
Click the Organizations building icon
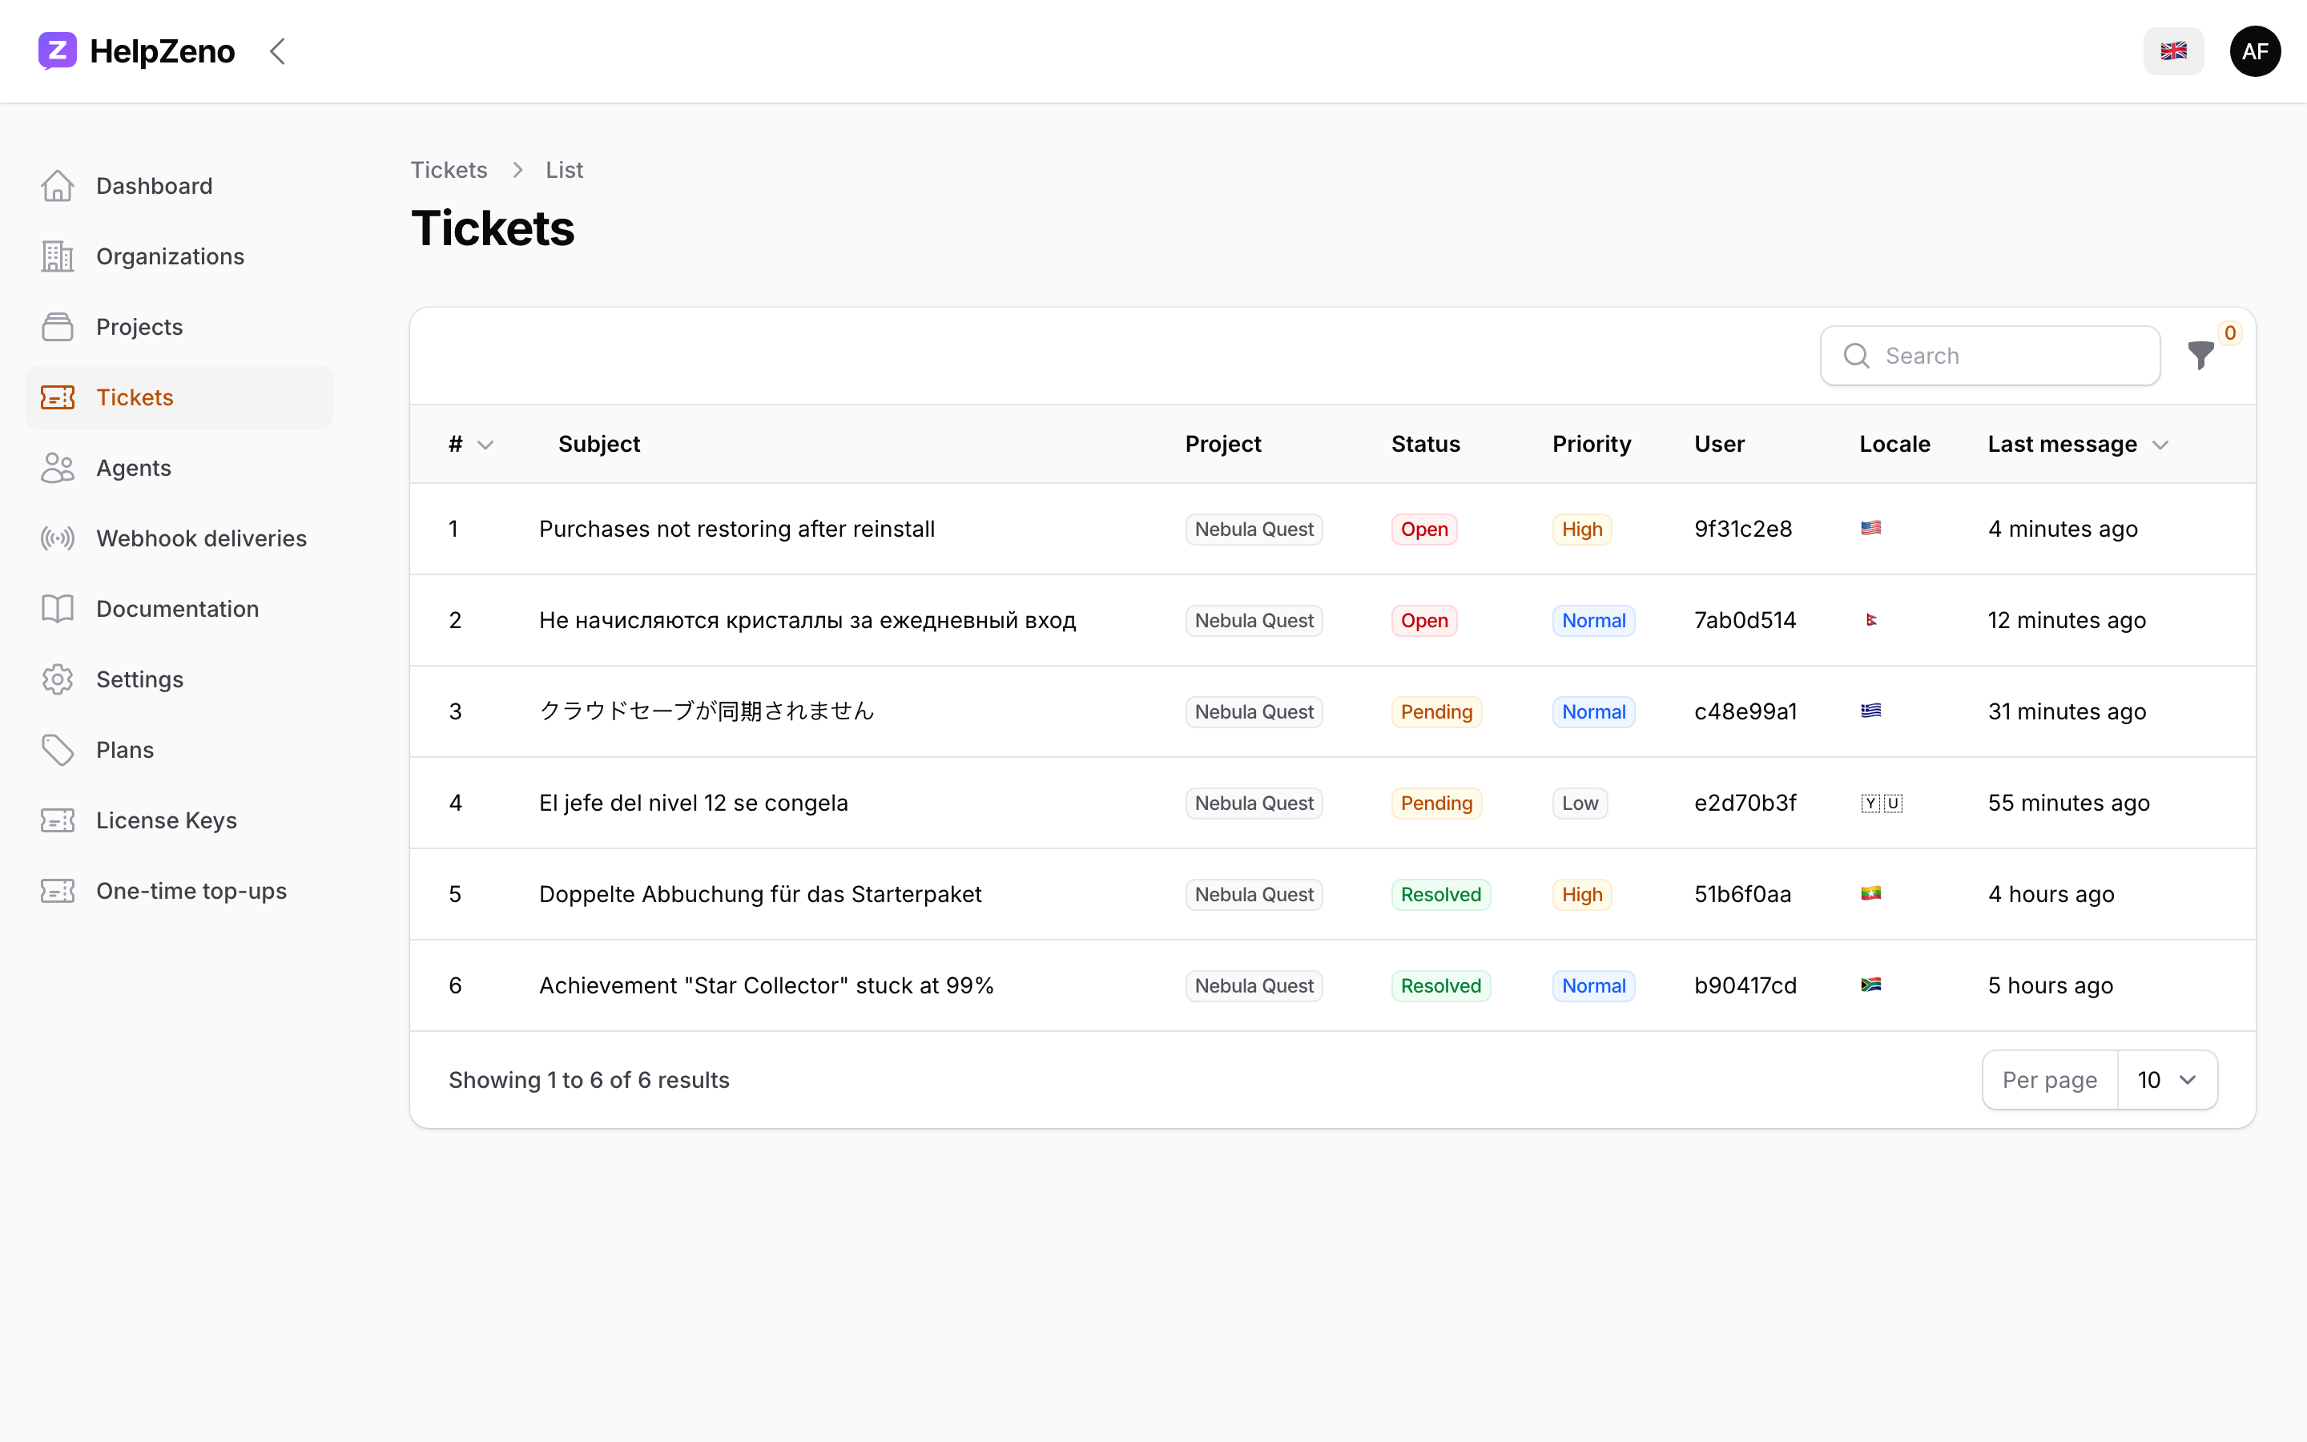point(57,256)
